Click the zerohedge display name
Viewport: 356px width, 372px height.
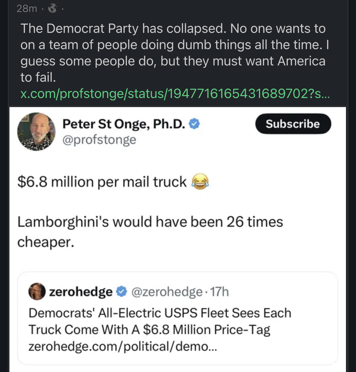tap(81, 292)
